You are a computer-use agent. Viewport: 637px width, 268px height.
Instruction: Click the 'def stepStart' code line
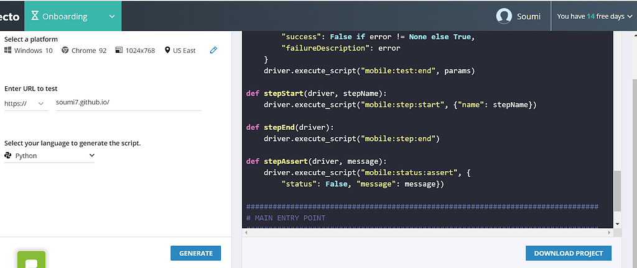click(317, 94)
